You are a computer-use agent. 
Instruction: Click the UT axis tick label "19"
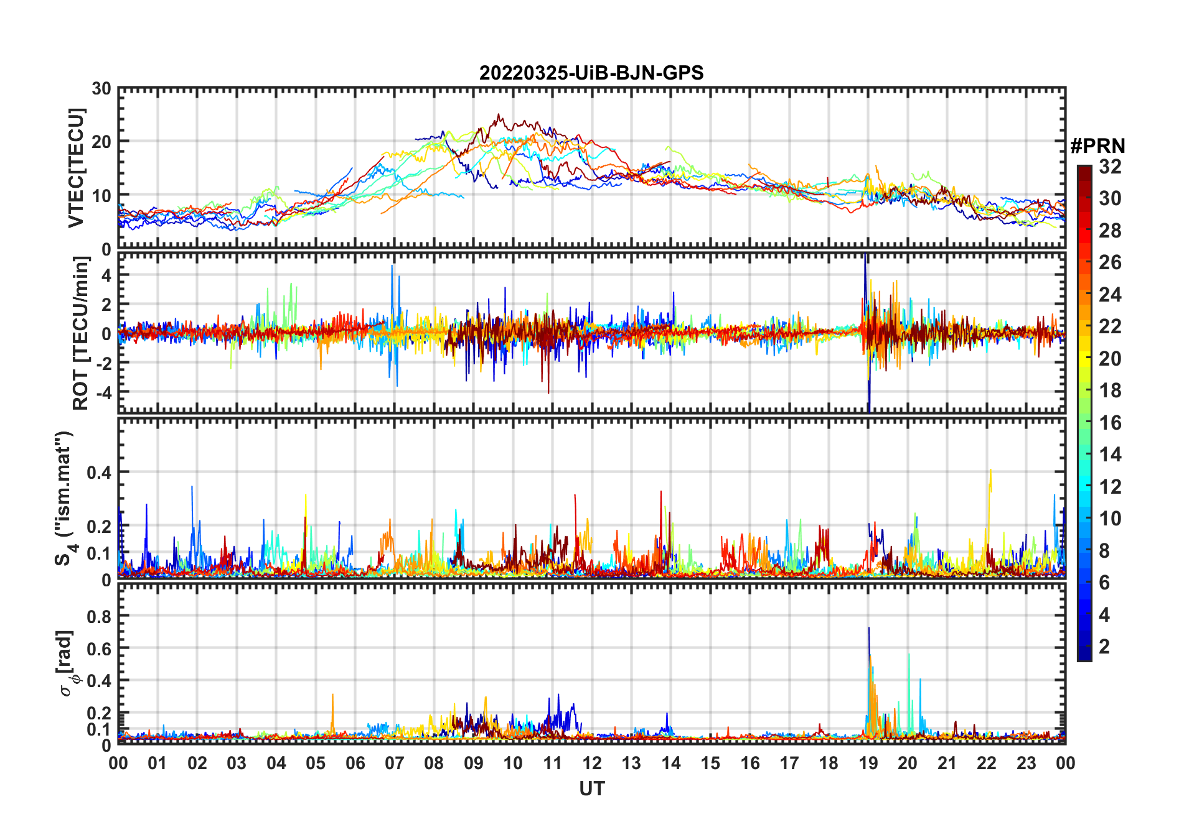click(868, 763)
